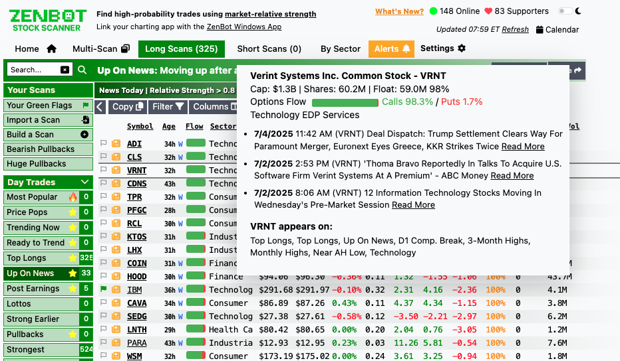Open the news icon on the ADI row
This screenshot has height=361, width=620.
(116, 143)
